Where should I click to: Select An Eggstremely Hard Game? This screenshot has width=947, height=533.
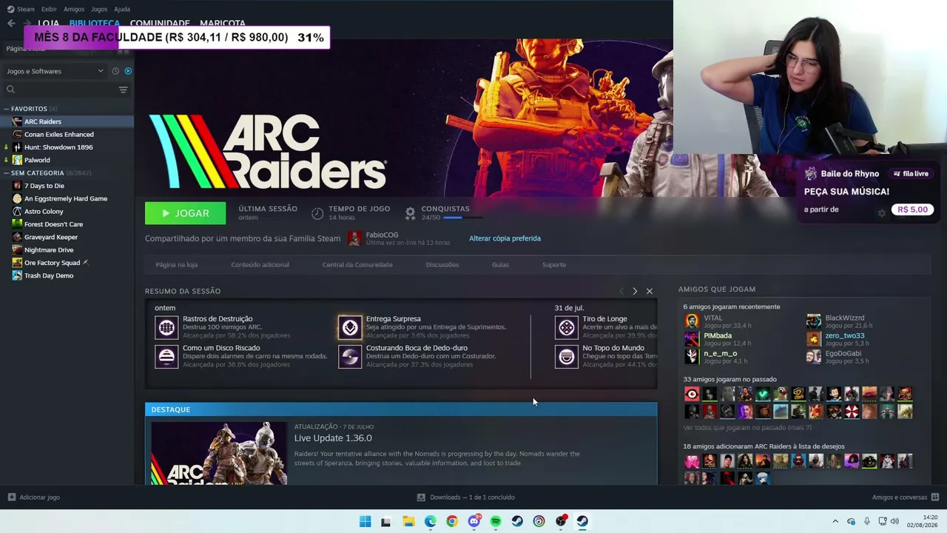[x=67, y=198]
